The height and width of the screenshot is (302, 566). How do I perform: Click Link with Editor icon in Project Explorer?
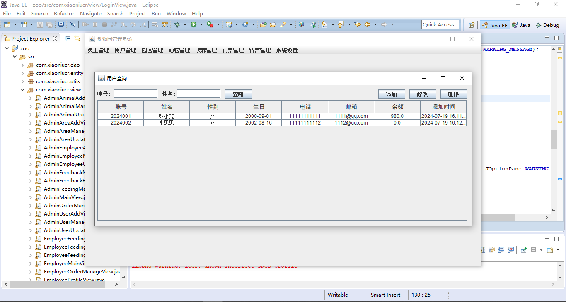(77, 38)
